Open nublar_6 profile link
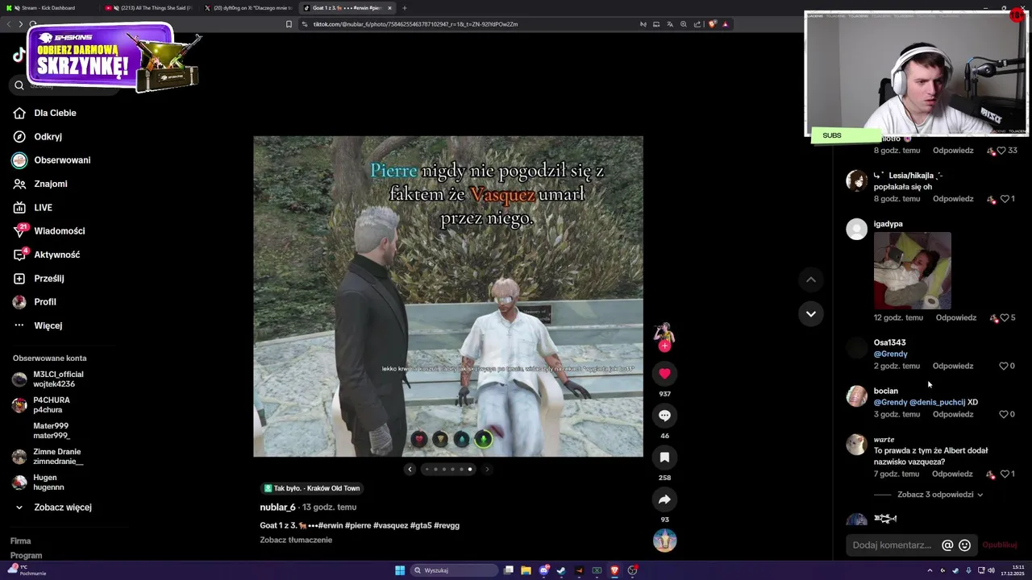 coord(277,507)
